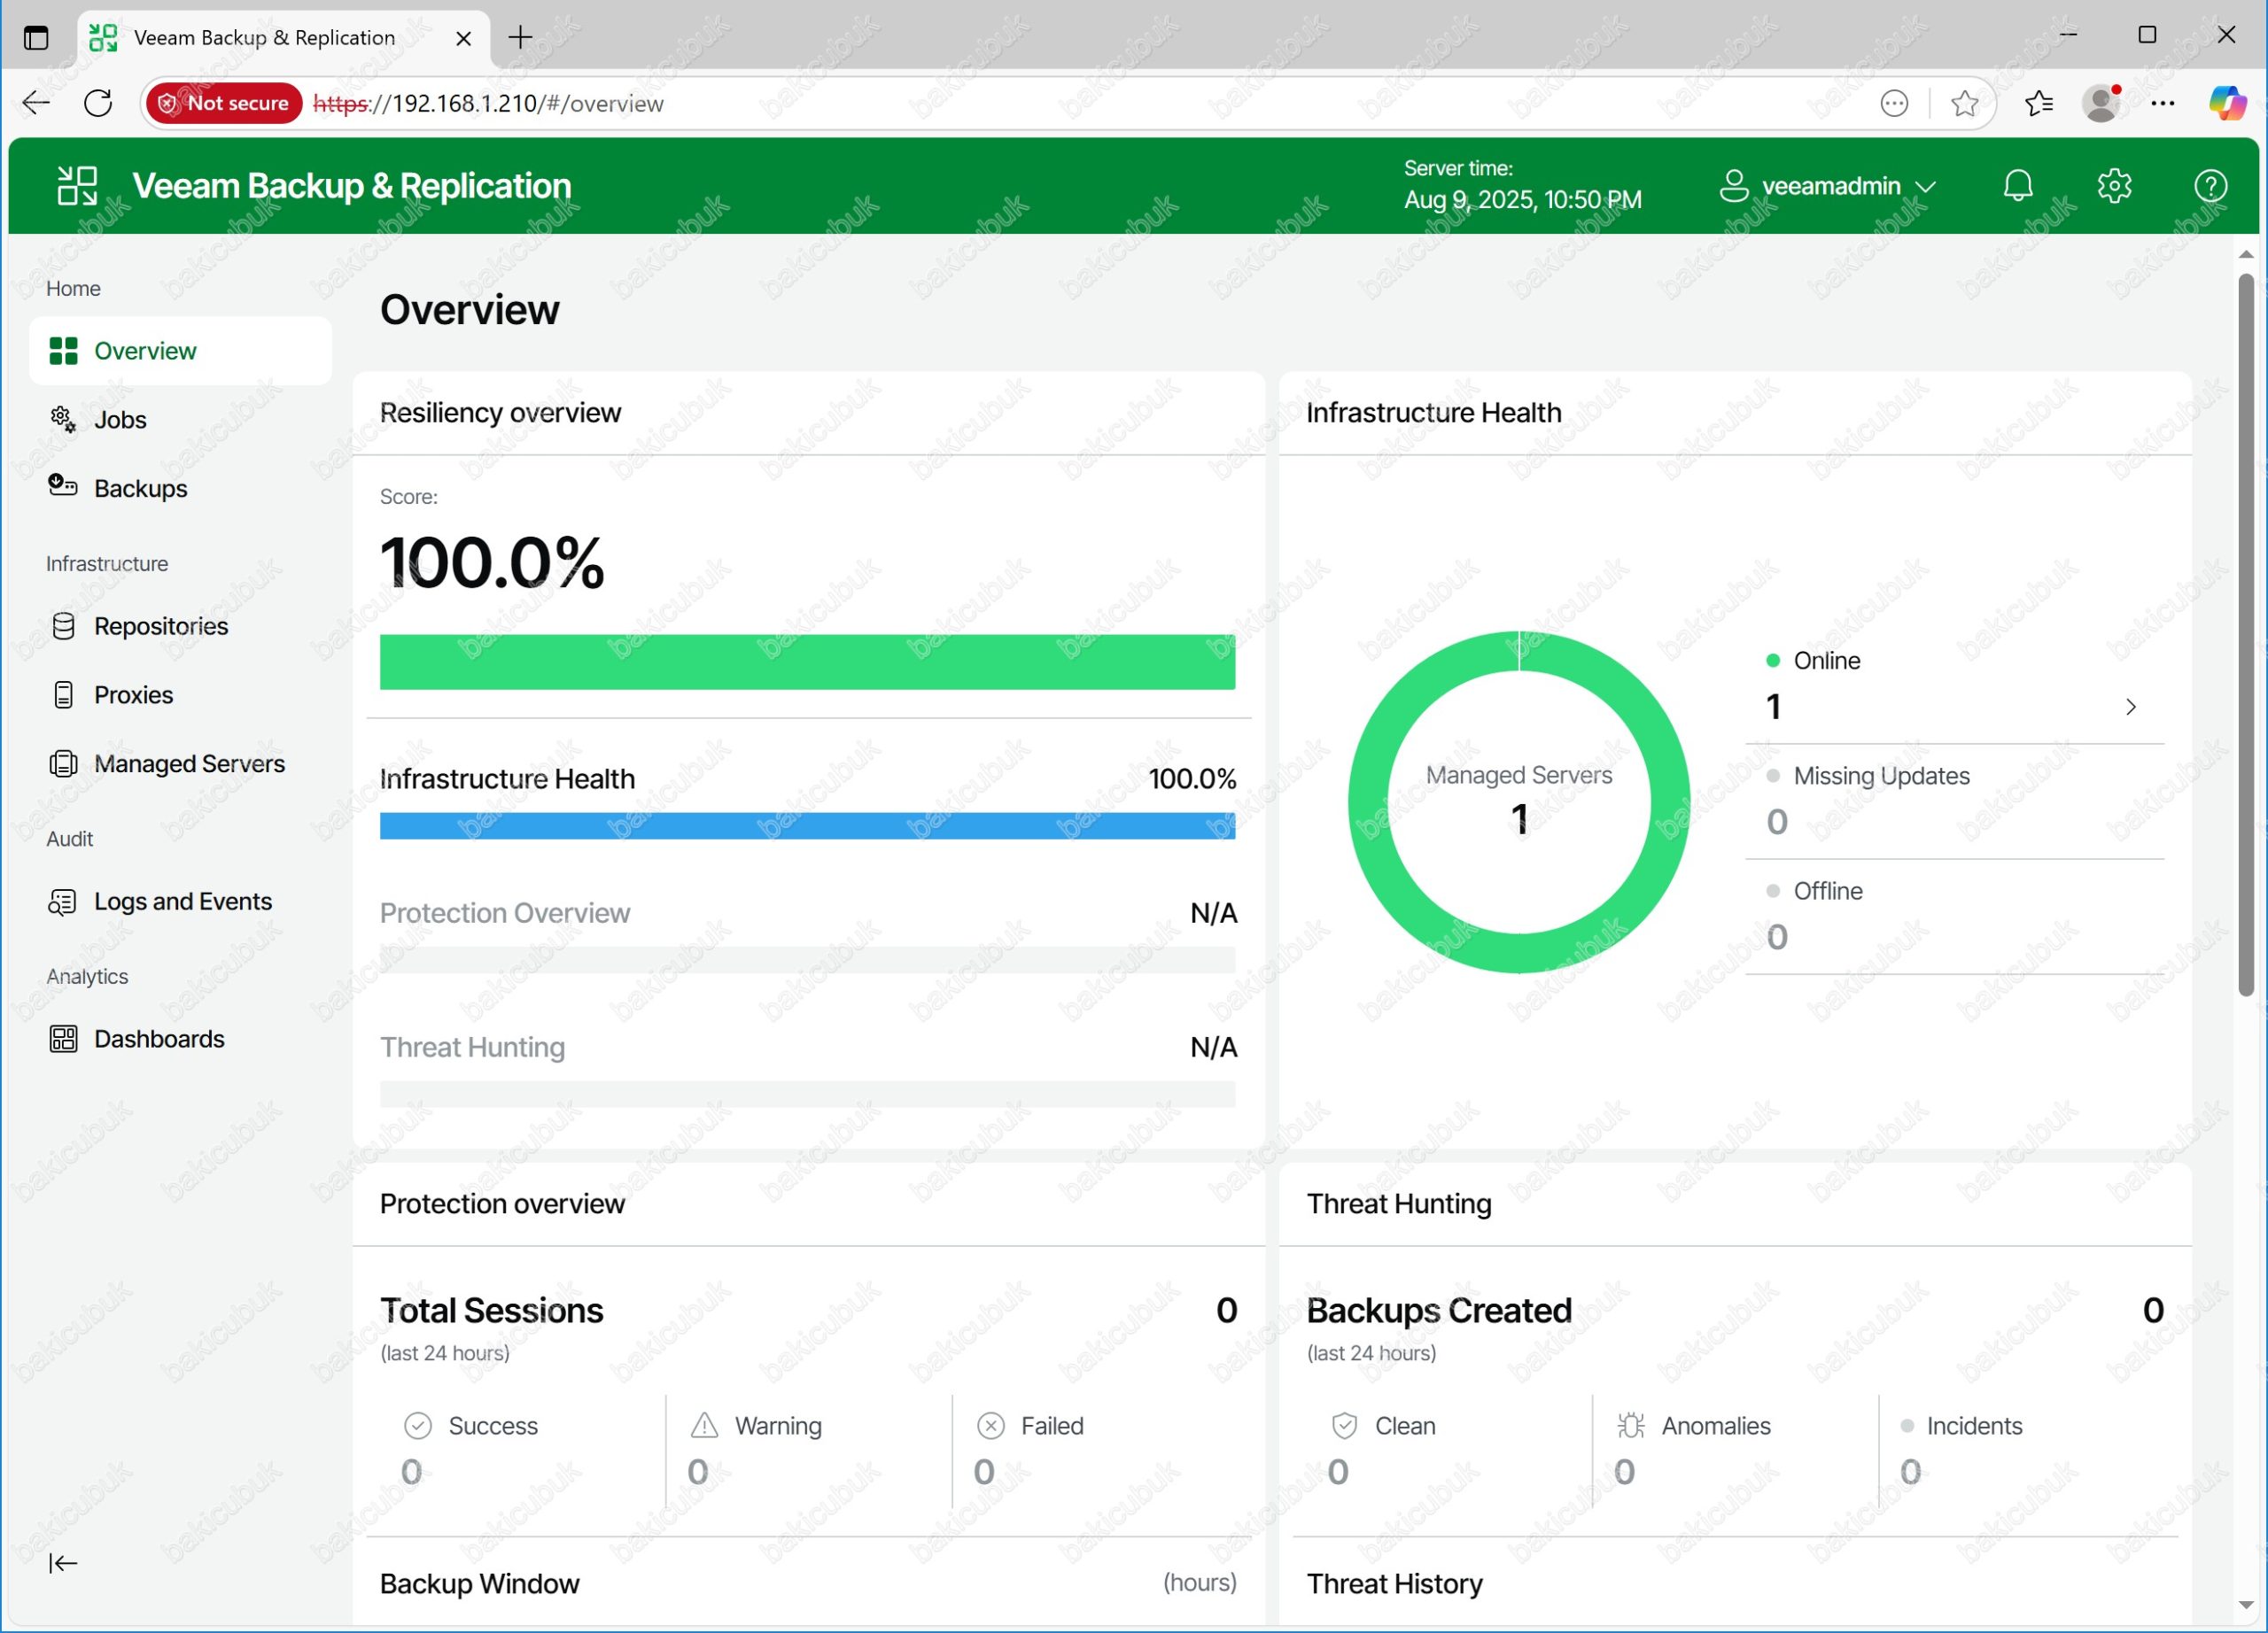Open the help question mark icon
2268x1633 pixels.
[2210, 186]
